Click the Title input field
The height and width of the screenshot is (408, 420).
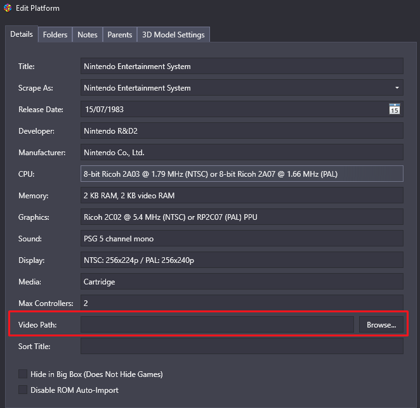coord(242,66)
